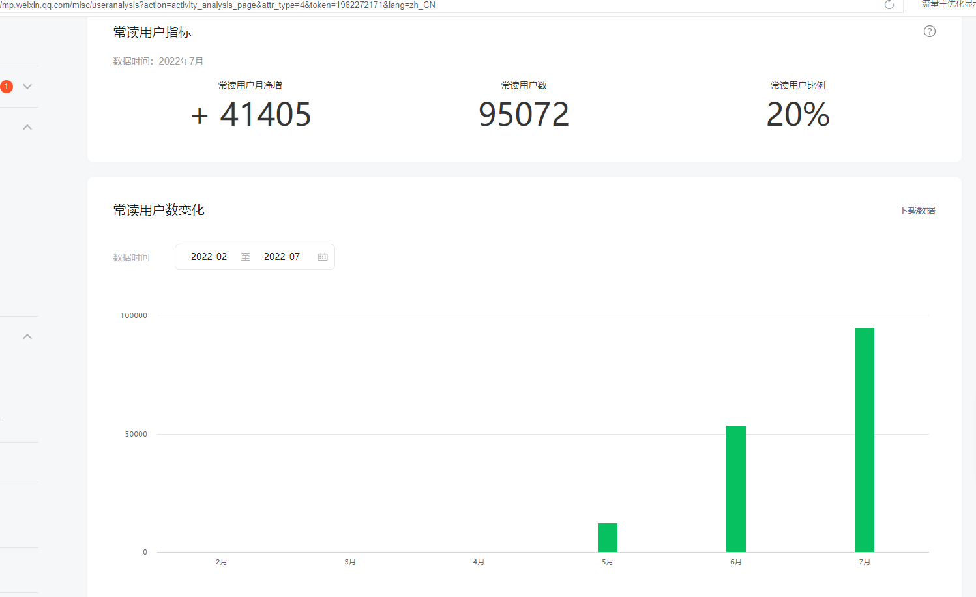The image size is (976, 597).
Task: Click the red notification badge showing 1
Action: (7, 87)
